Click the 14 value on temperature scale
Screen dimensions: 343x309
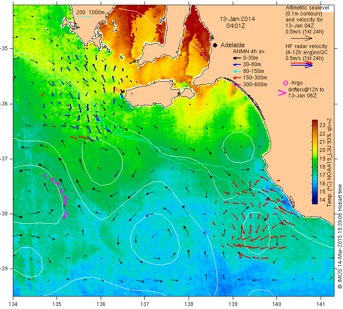322,200
